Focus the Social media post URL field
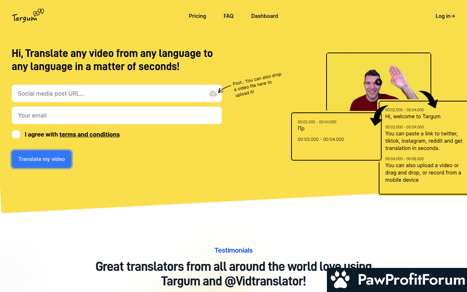The image size is (467, 292). pos(108,93)
